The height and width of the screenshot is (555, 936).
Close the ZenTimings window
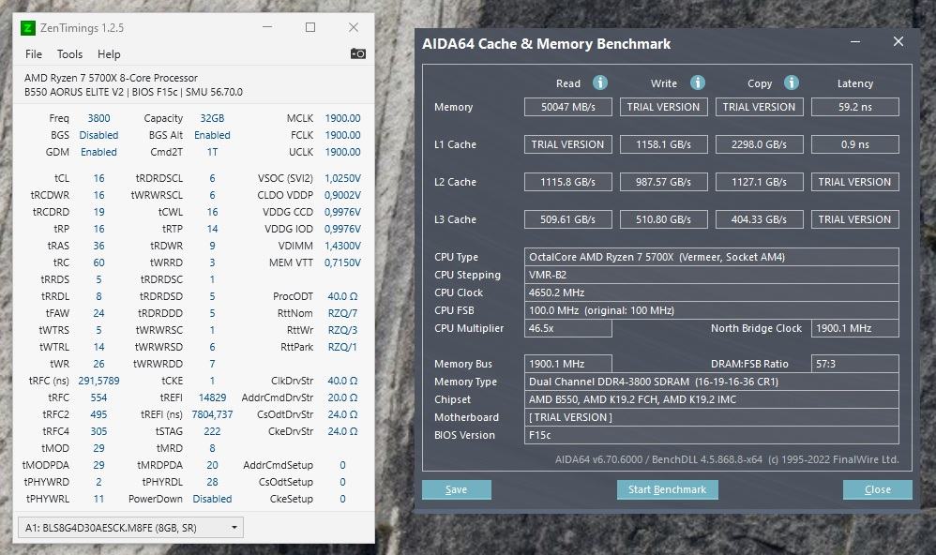(354, 27)
